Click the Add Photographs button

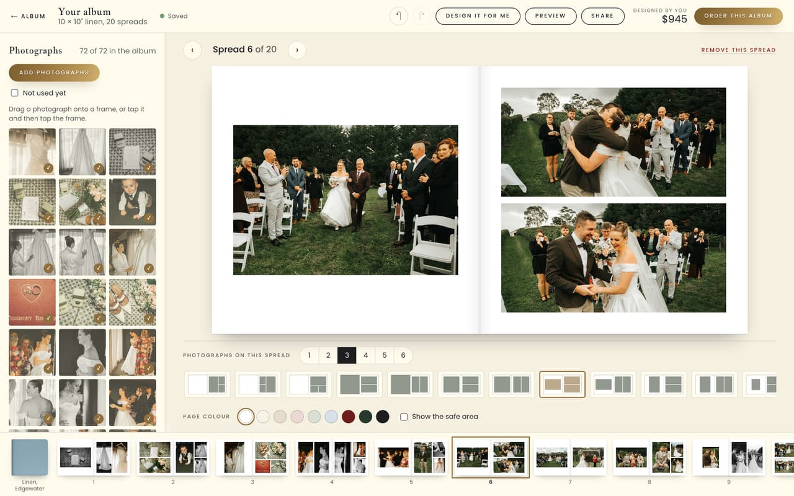point(54,73)
